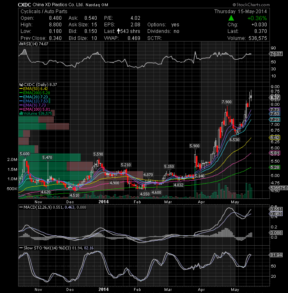Click the 4.870 price label

(148, 175)
